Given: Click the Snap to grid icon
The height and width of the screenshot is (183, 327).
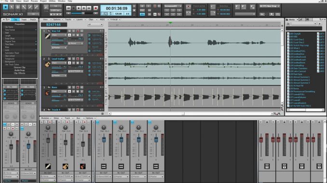Looking at the screenshot, I should coord(46,8).
